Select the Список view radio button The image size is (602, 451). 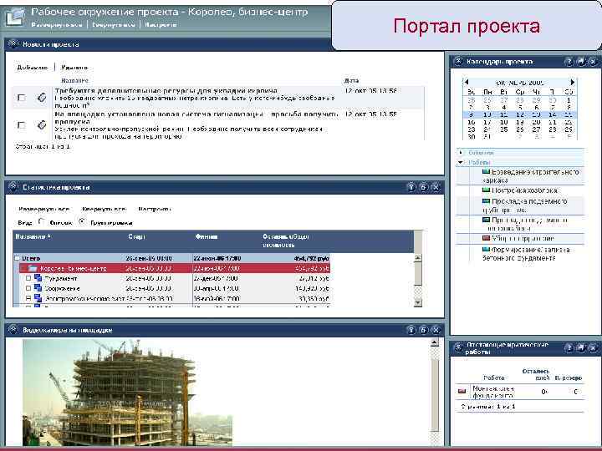(41, 221)
